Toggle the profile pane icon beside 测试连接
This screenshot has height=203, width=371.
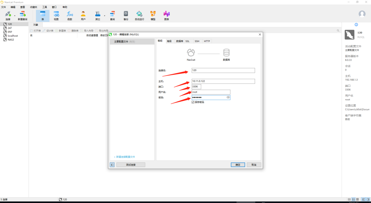pos(112,165)
